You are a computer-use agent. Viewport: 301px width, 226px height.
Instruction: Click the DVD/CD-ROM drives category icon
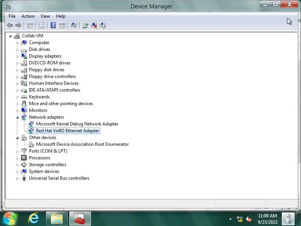[24, 63]
